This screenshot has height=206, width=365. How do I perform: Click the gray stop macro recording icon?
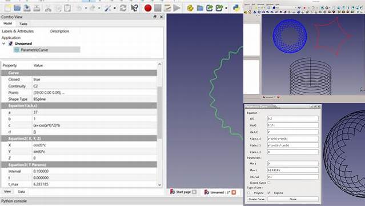coord(158,8)
